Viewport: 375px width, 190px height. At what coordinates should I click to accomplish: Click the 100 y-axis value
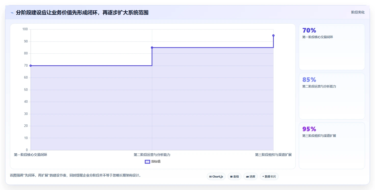[25, 29]
